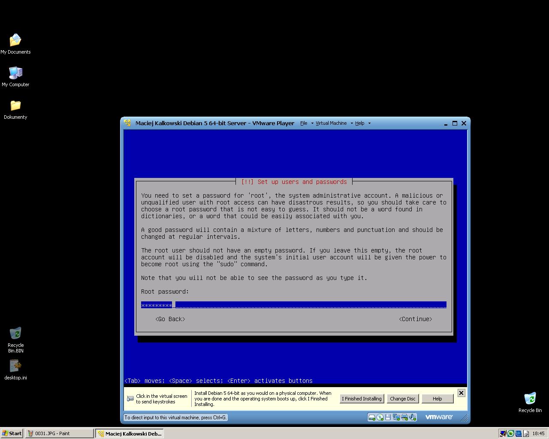Screen dimensions: 549x439
Task: Open the My Documents desktop icon
Action: [x=15, y=44]
